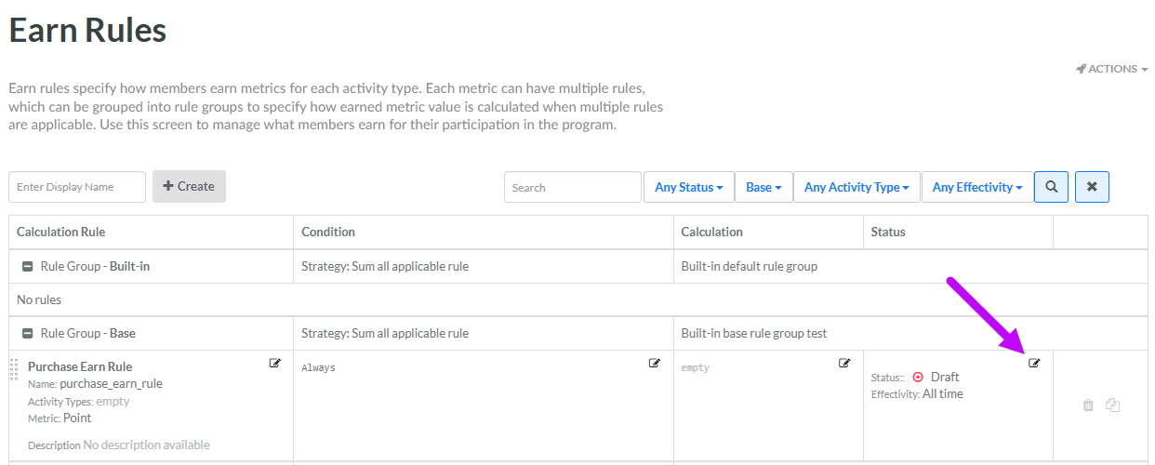Open the Actions menu
This screenshot has width=1155, height=465.
[x=1111, y=69]
